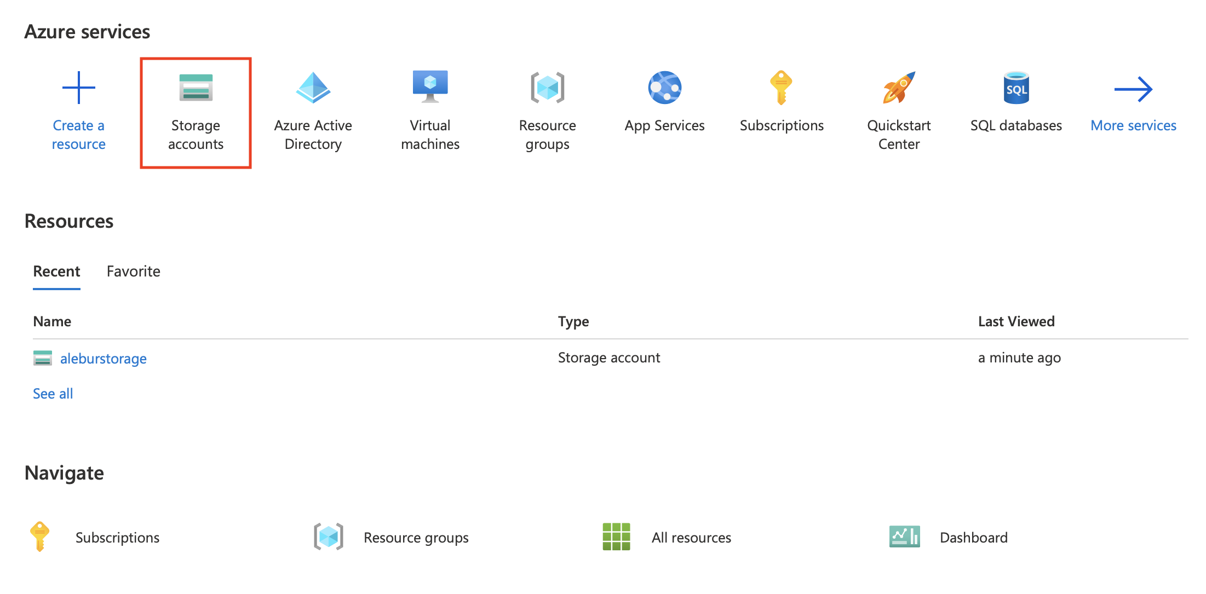1206x594 pixels.
Task: Open the aleburstorage resource link
Action: 103,359
